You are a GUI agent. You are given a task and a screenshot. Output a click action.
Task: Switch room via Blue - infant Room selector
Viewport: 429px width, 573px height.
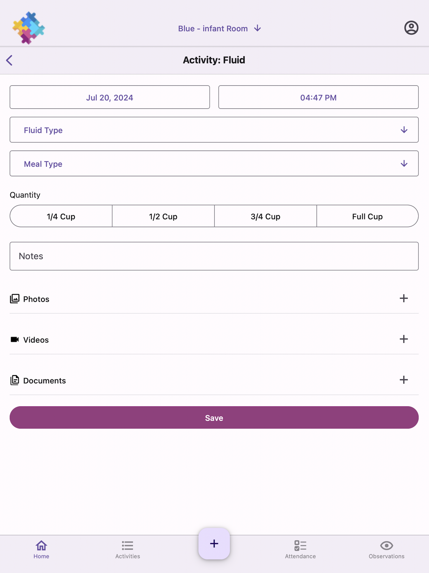pyautogui.click(x=220, y=28)
